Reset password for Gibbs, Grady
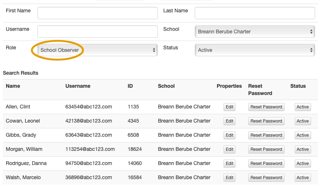322x190 pixels. pos(266,135)
